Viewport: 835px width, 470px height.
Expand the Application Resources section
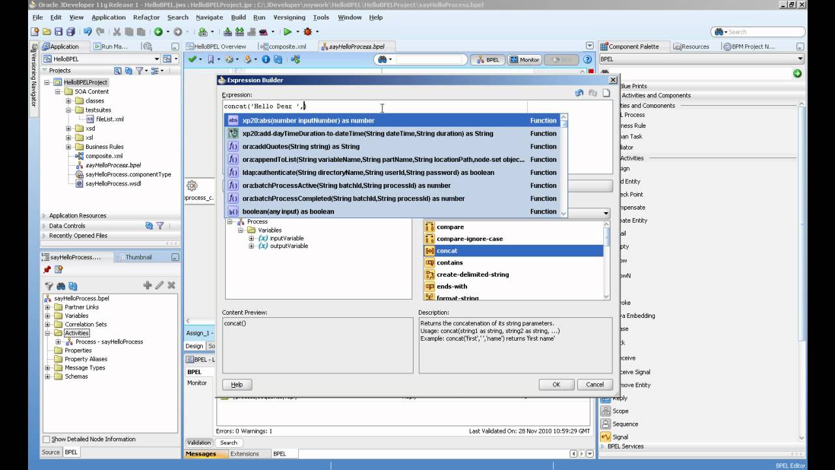[44, 215]
